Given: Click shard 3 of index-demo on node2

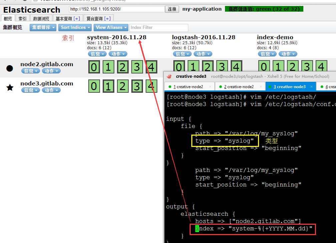Looking at the screenshot, I should 307,66.
